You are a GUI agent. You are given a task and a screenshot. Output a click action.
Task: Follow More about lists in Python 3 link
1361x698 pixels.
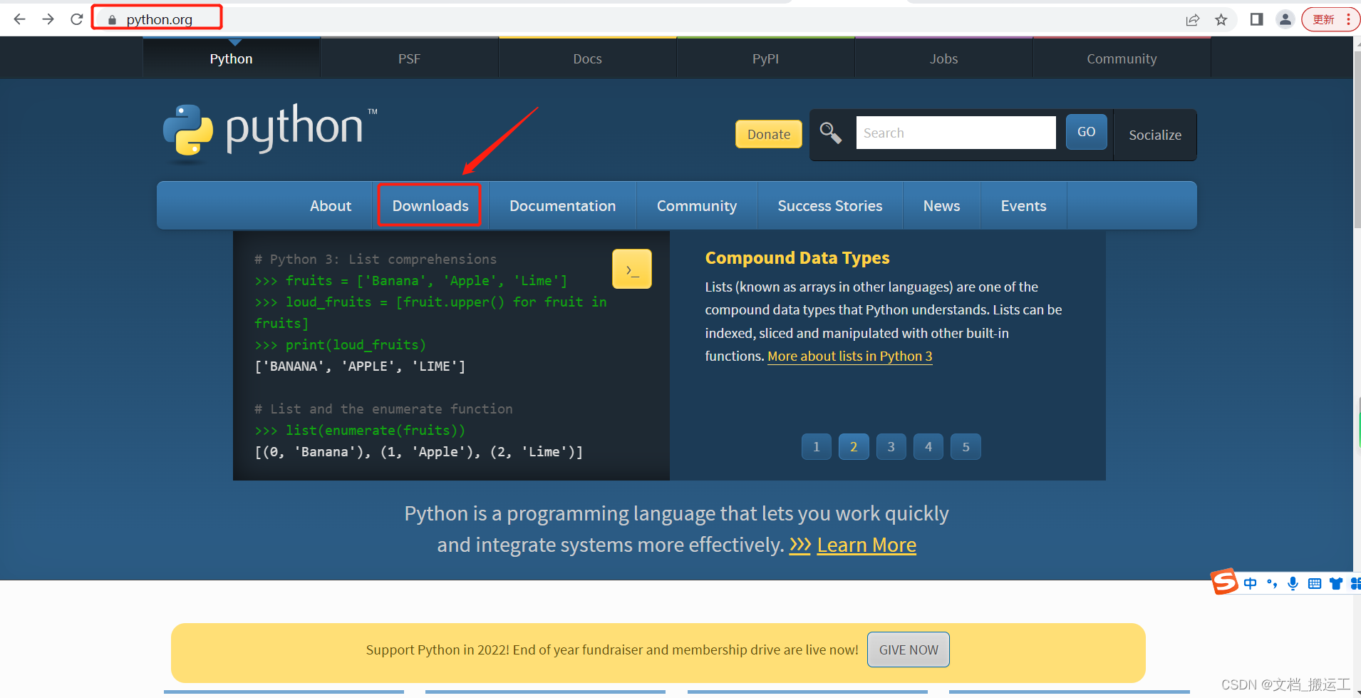[849, 356]
